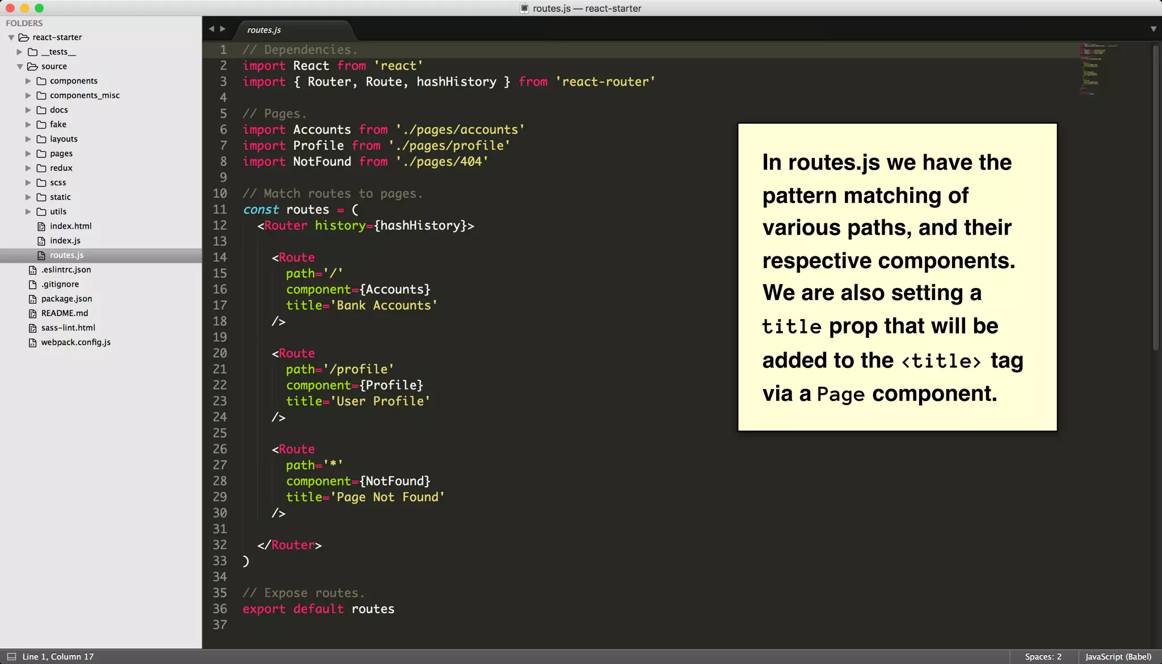Click the layouts folder icon
This screenshot has height=664, width=1162.
coord(41,139)
